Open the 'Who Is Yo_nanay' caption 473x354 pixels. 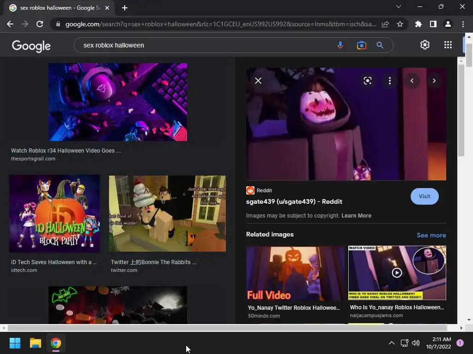point(397,307)
